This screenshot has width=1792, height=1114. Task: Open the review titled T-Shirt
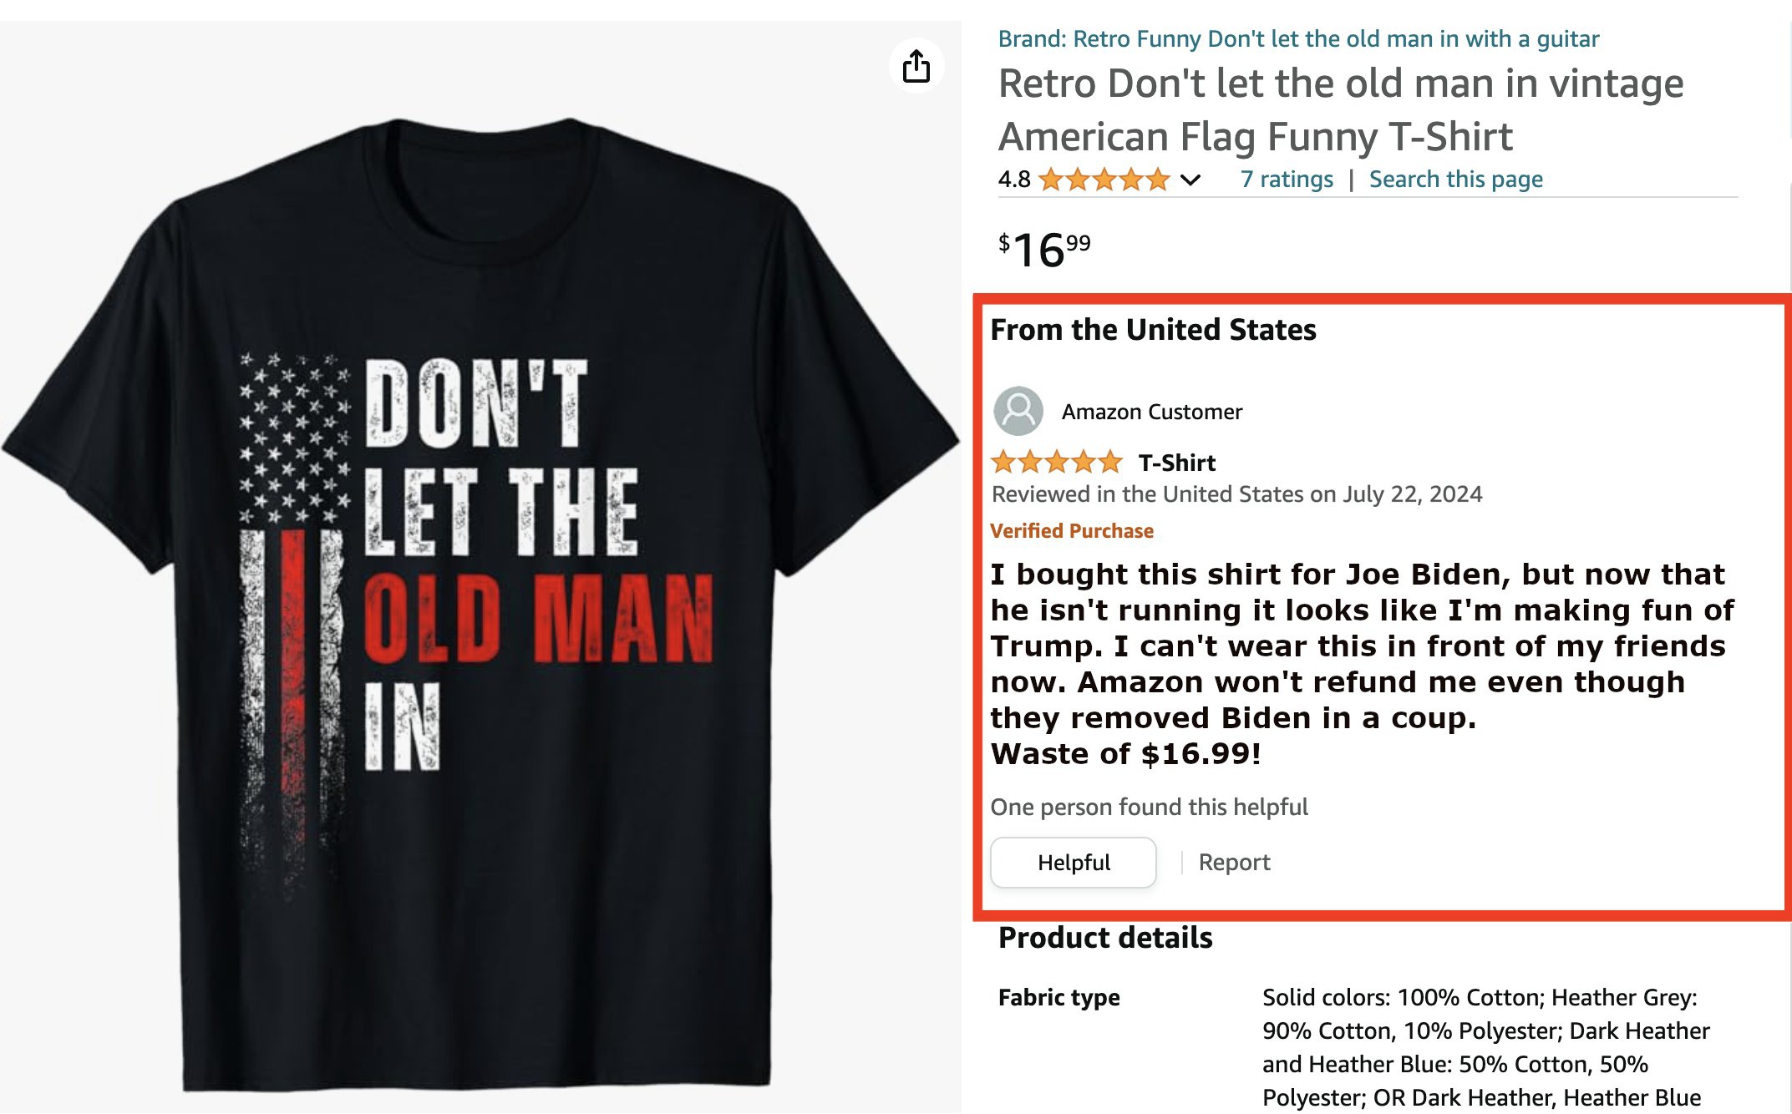click(1176, 463)
